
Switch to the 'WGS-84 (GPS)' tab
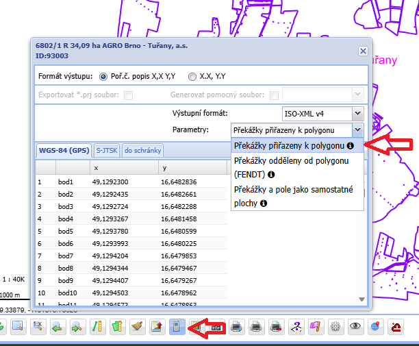tap(64, 150)
